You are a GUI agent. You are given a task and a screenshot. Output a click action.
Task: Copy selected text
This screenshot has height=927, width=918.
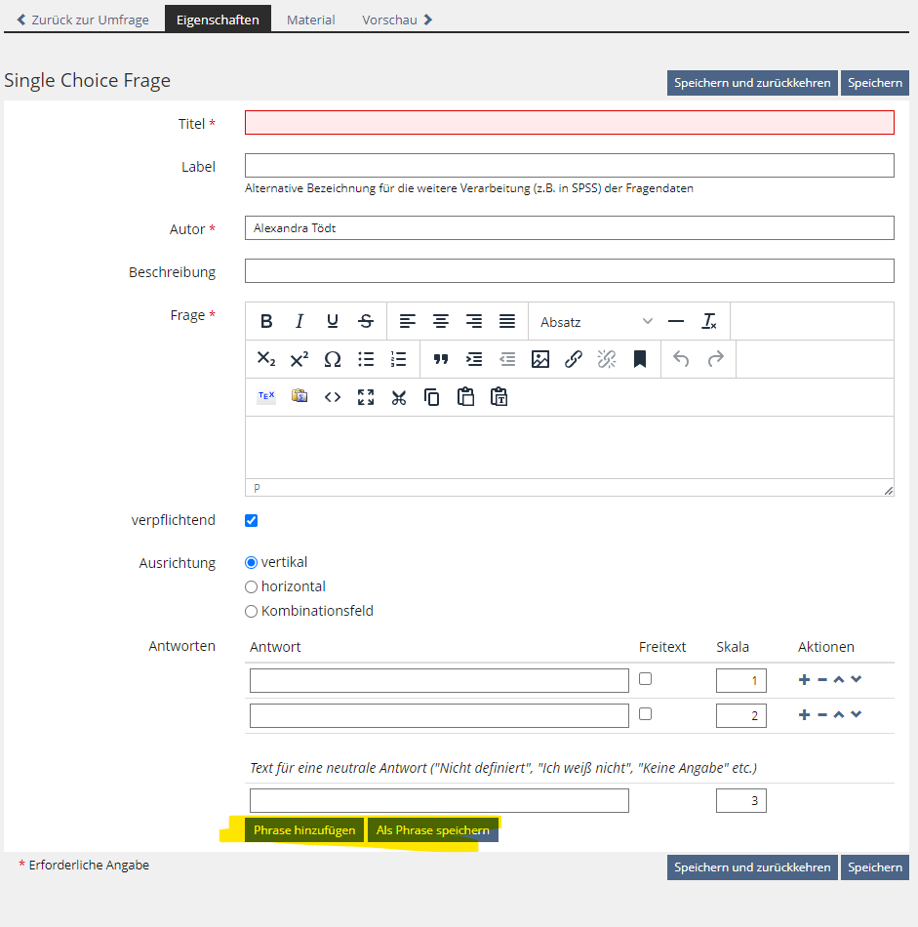[431, 397]
